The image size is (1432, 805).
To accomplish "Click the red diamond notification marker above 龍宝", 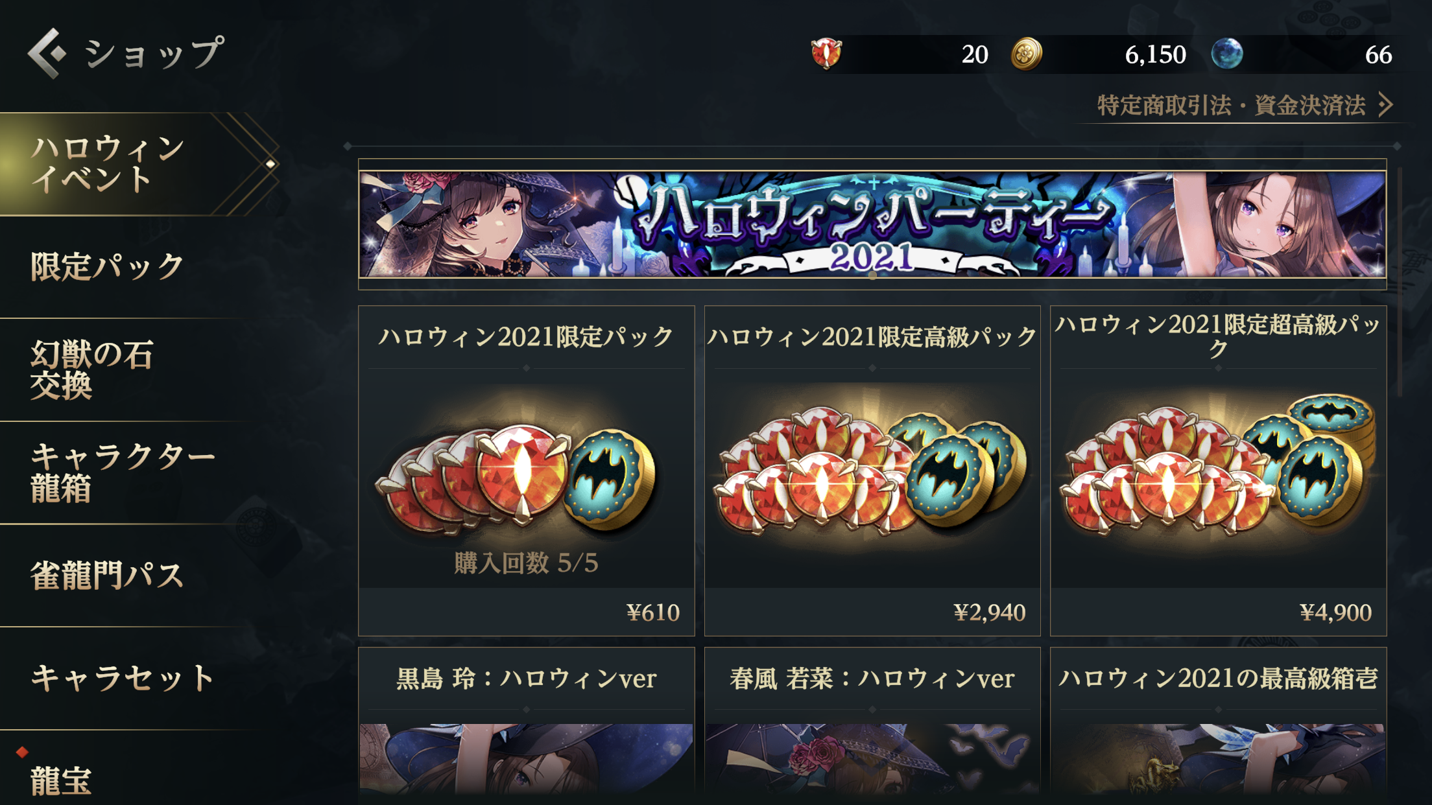I will (23, 752).
